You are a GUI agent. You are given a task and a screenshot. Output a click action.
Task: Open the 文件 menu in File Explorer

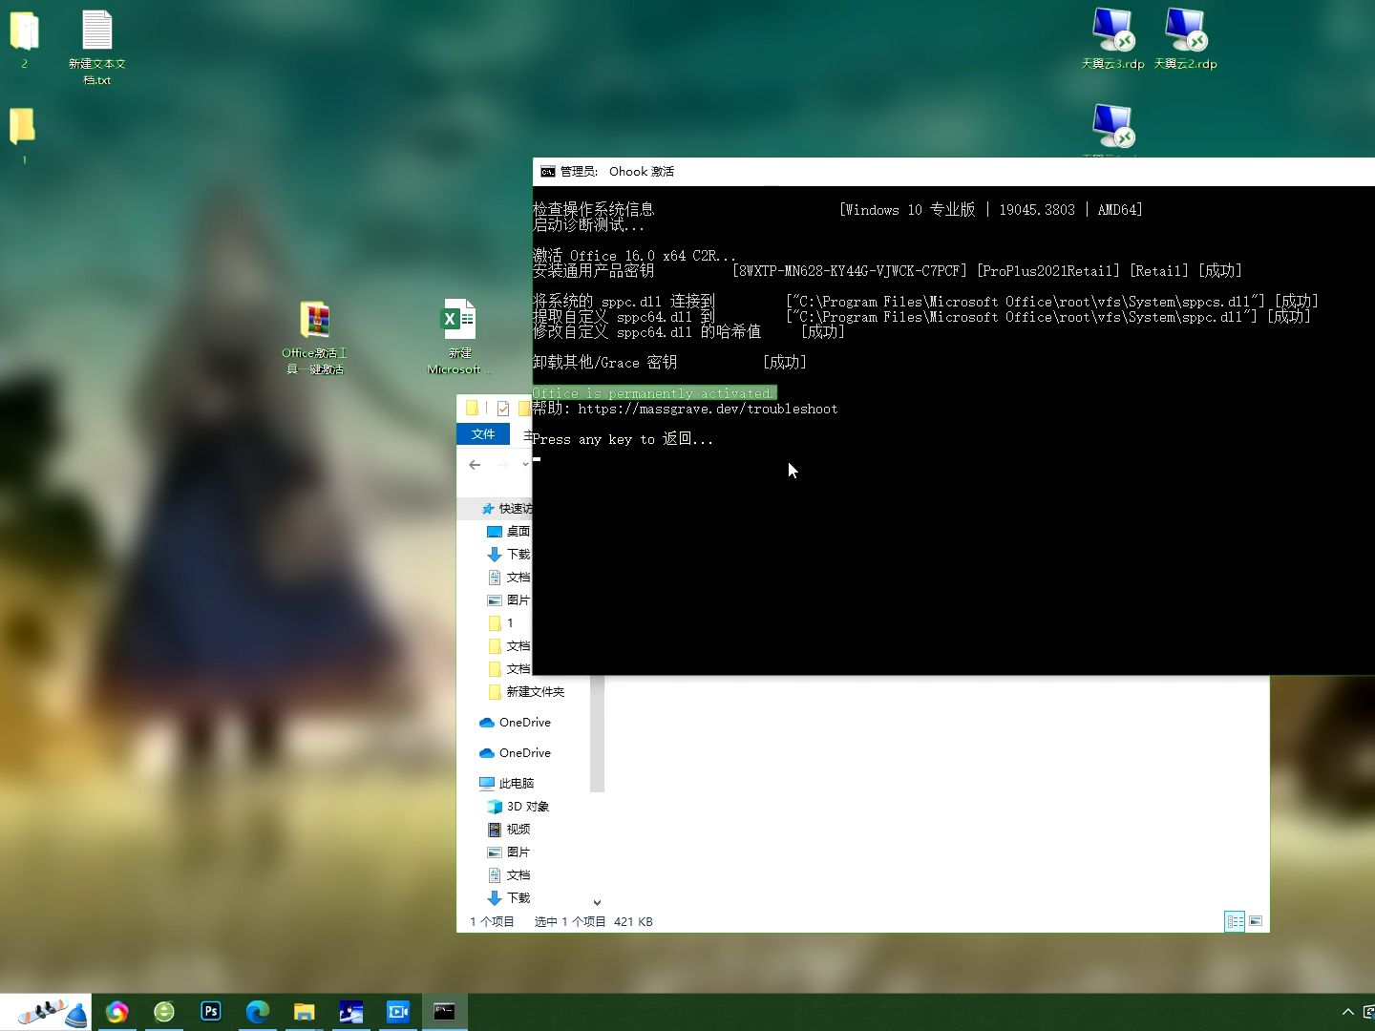483,434
